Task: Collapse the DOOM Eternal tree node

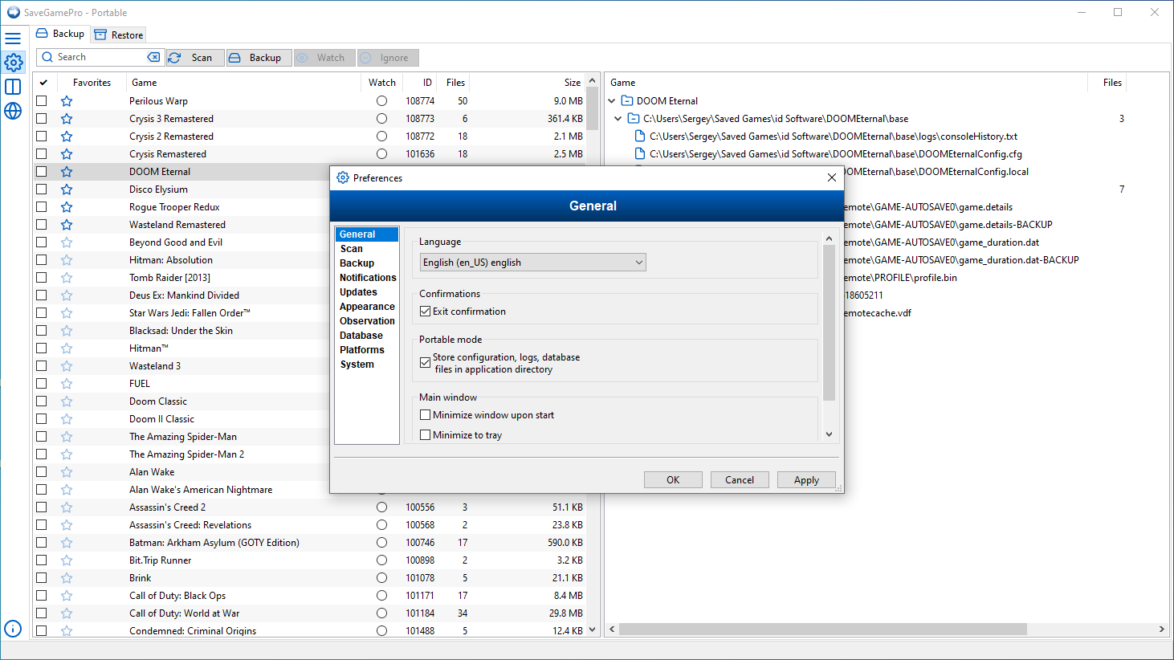Action: (x=612, y=101)
